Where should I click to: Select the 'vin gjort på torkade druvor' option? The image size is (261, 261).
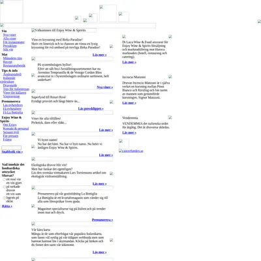4,187
